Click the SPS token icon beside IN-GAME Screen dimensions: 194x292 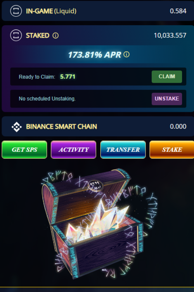(x=16, y=11)
